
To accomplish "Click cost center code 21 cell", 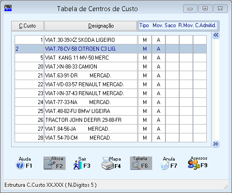I will tap(29, 76).
